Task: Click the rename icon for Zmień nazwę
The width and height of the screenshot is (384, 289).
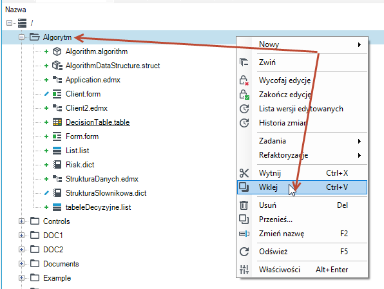Action: pos(244,234)
